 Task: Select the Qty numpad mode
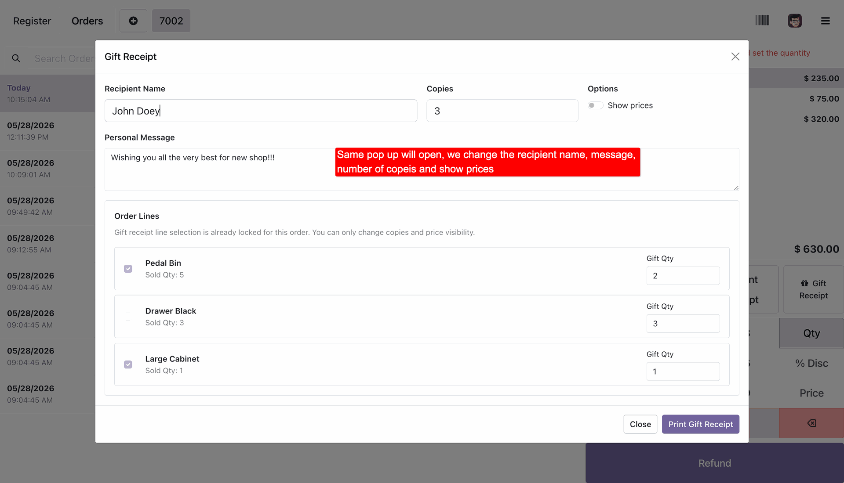click(x=811, y=333)
